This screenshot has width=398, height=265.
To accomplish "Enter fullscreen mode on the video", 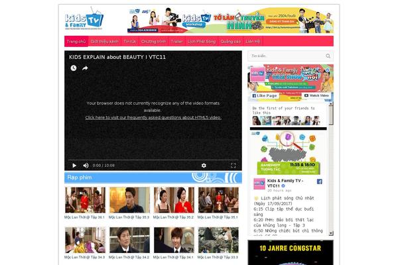I will pyautogui.click(x=233, y=166).
